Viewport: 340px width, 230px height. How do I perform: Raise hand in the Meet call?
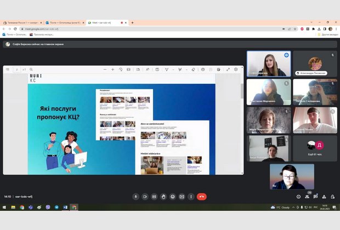[x=163, y=197]
